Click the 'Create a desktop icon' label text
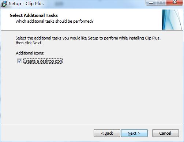 coord(43,61)
